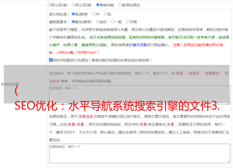Grab the 伪原创修正 textarea resize handle
The height and width of the screenshot is (168, 233).
pos(229,162)
